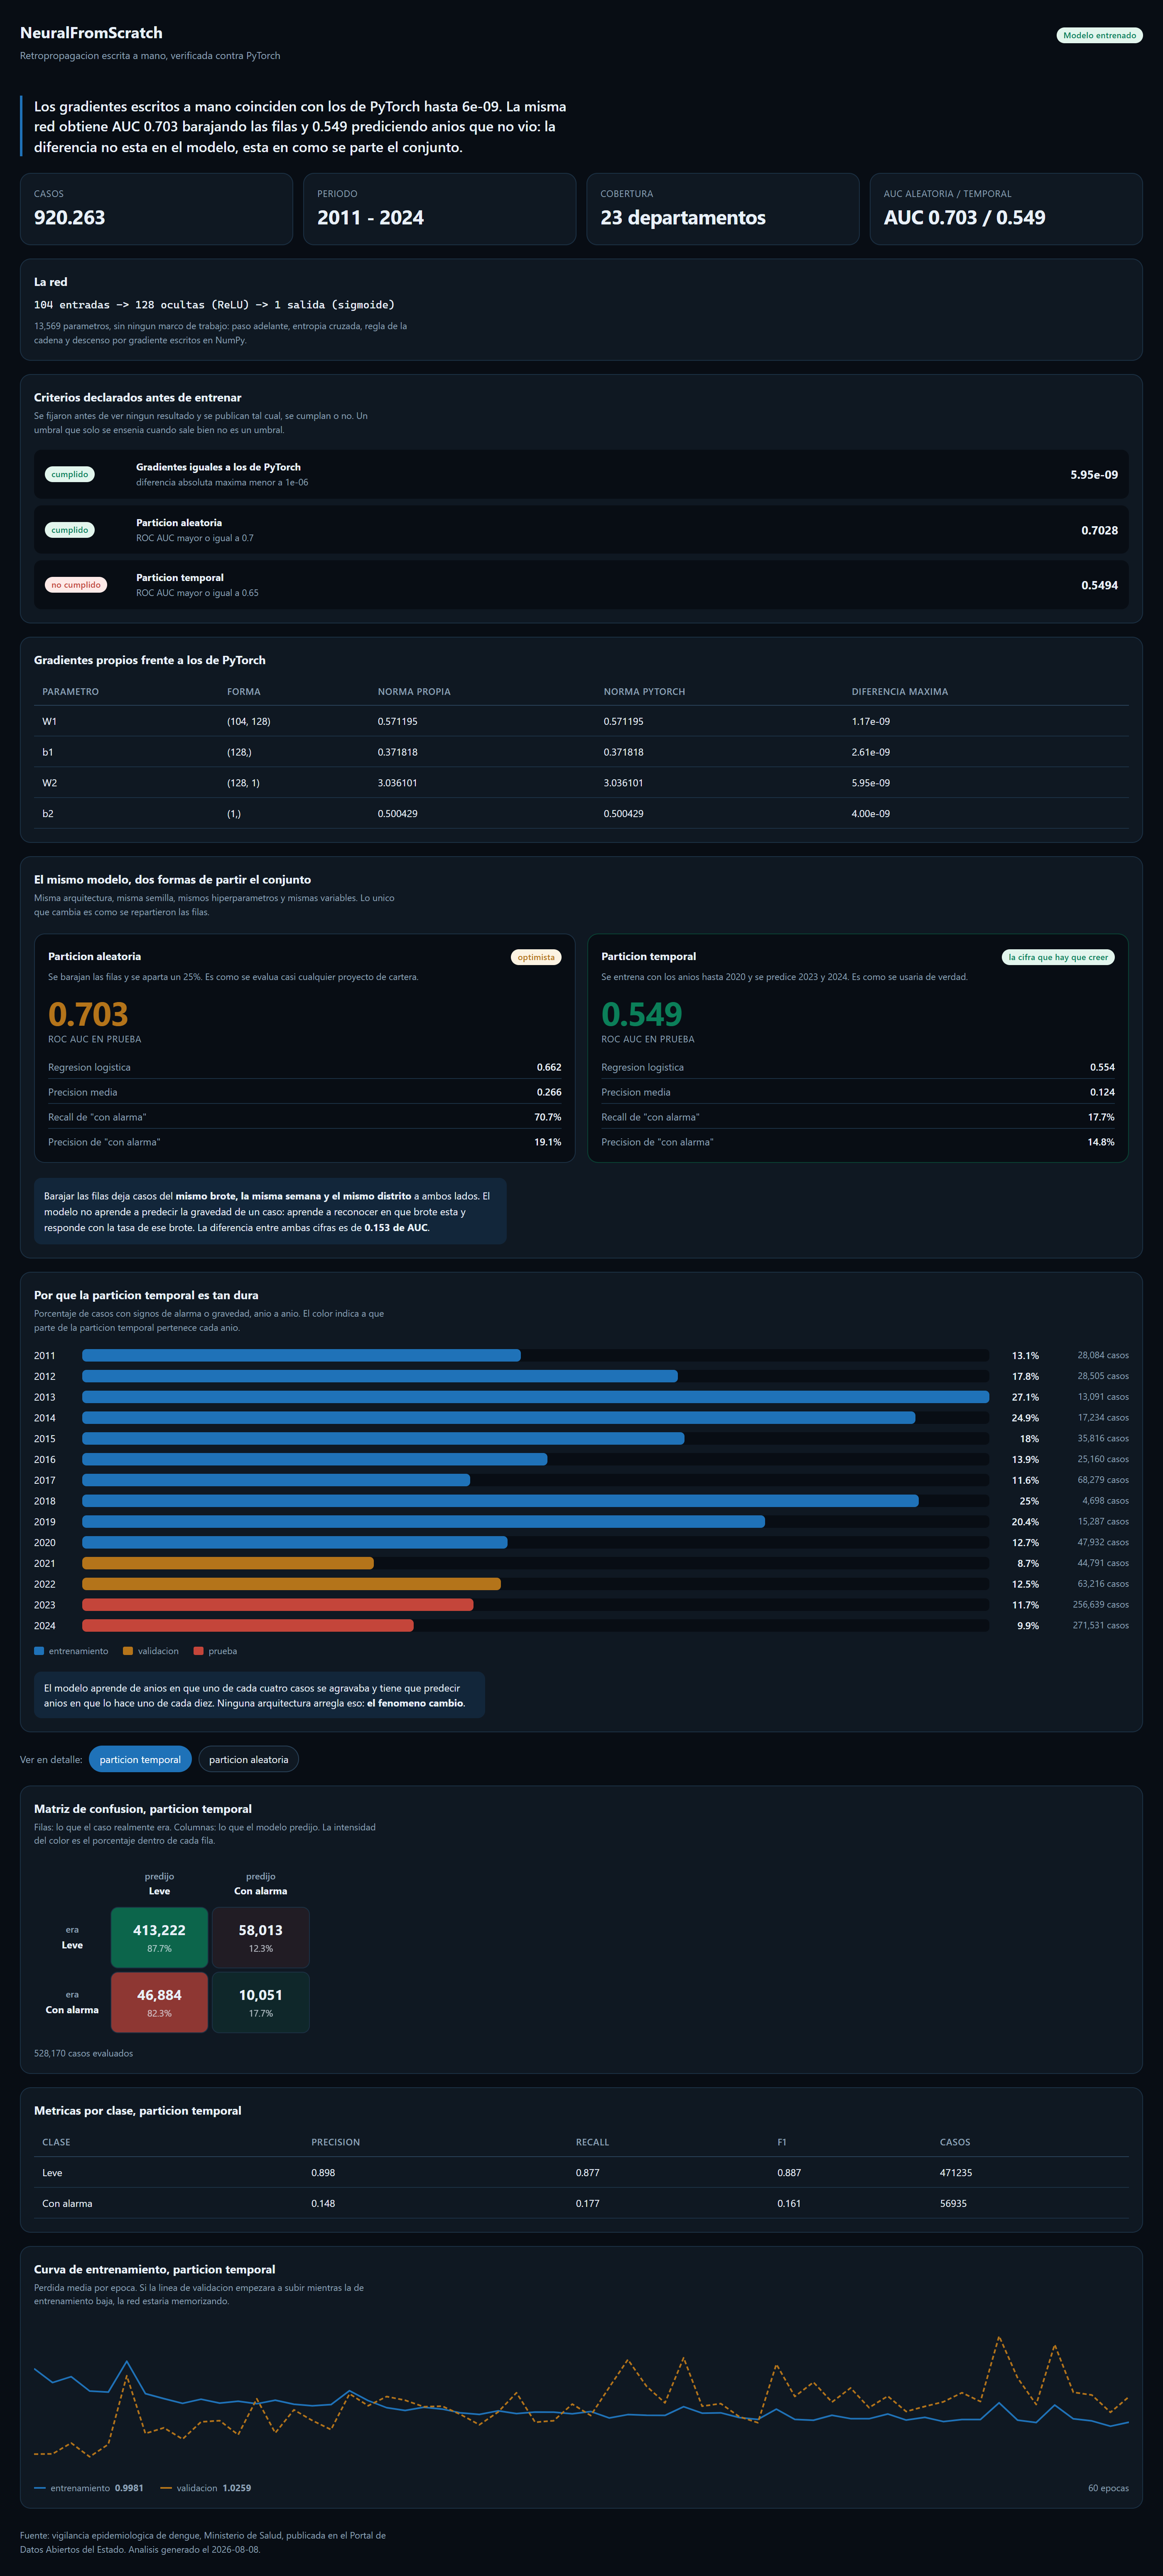Click the "cumplido" badge beside Gradientes iguales
The width and height of the screenshot is (1163, 2576).
[x=70, y=474]
